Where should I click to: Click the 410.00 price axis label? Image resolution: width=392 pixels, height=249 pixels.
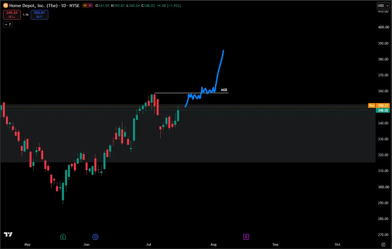[x=383, y=11]
